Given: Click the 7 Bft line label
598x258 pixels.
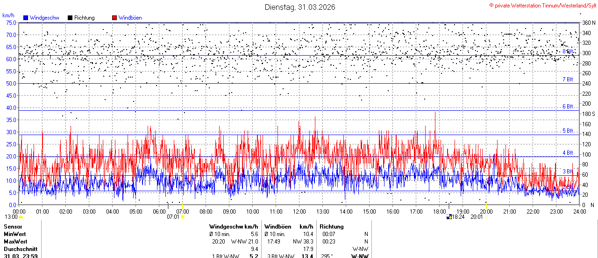Looking at the screenshot, I should pos(568,79).
